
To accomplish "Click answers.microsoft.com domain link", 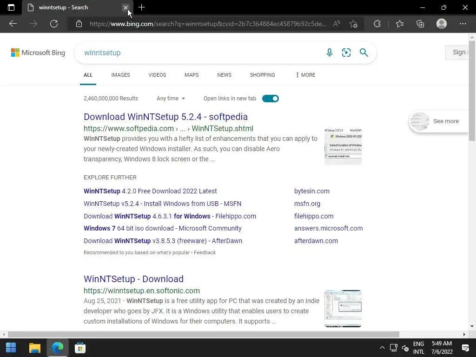I will 329,228.
